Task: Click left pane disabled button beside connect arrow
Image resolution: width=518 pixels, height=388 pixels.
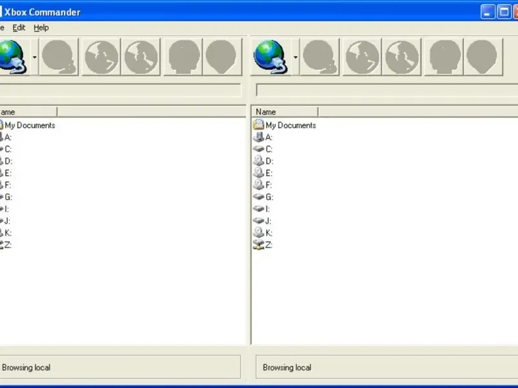Action: click(x=59, y=57)
